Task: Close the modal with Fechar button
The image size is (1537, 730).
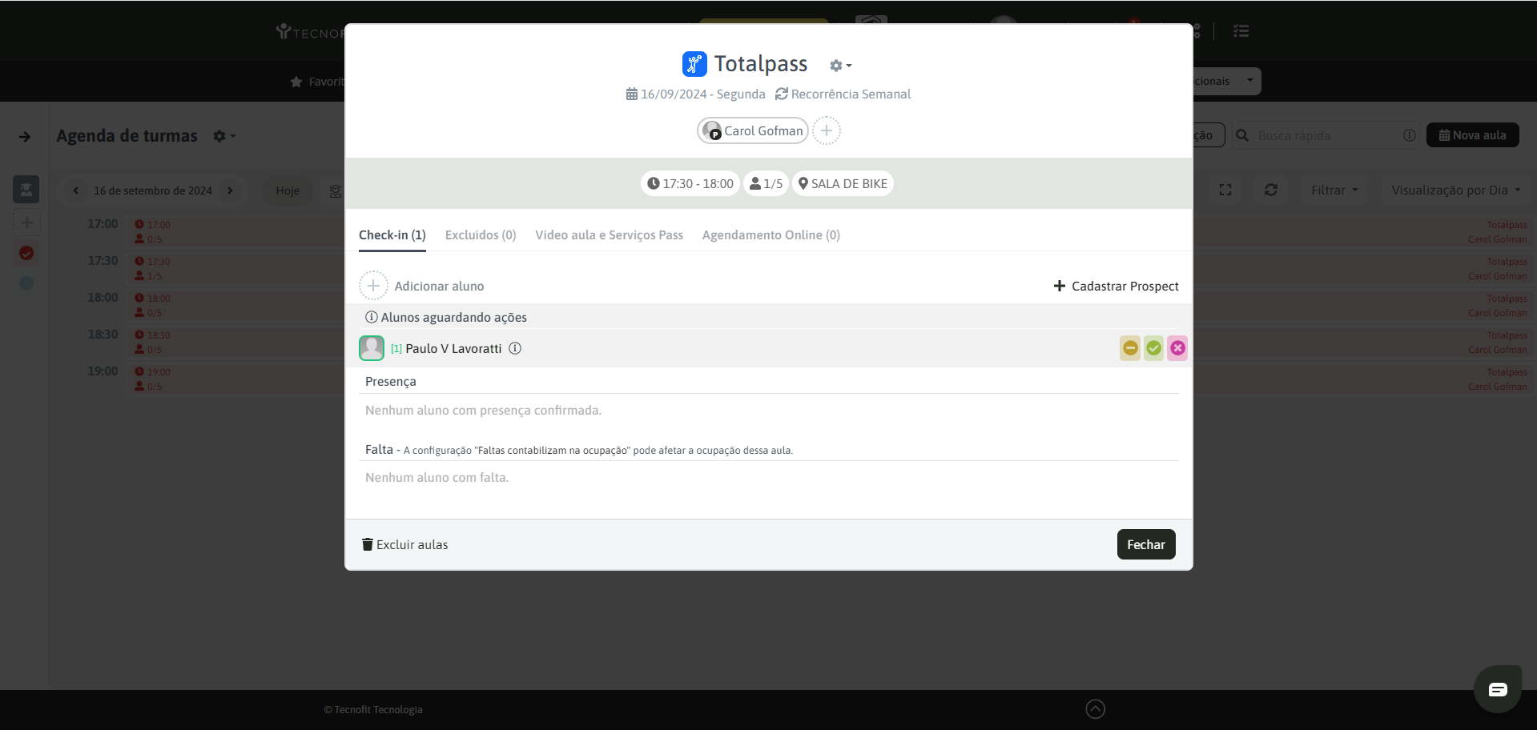Action: pyautogui.click(x=1146, y=544)
